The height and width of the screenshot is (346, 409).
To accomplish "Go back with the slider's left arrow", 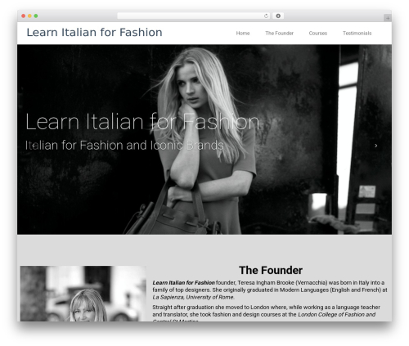I will [34, 146].
